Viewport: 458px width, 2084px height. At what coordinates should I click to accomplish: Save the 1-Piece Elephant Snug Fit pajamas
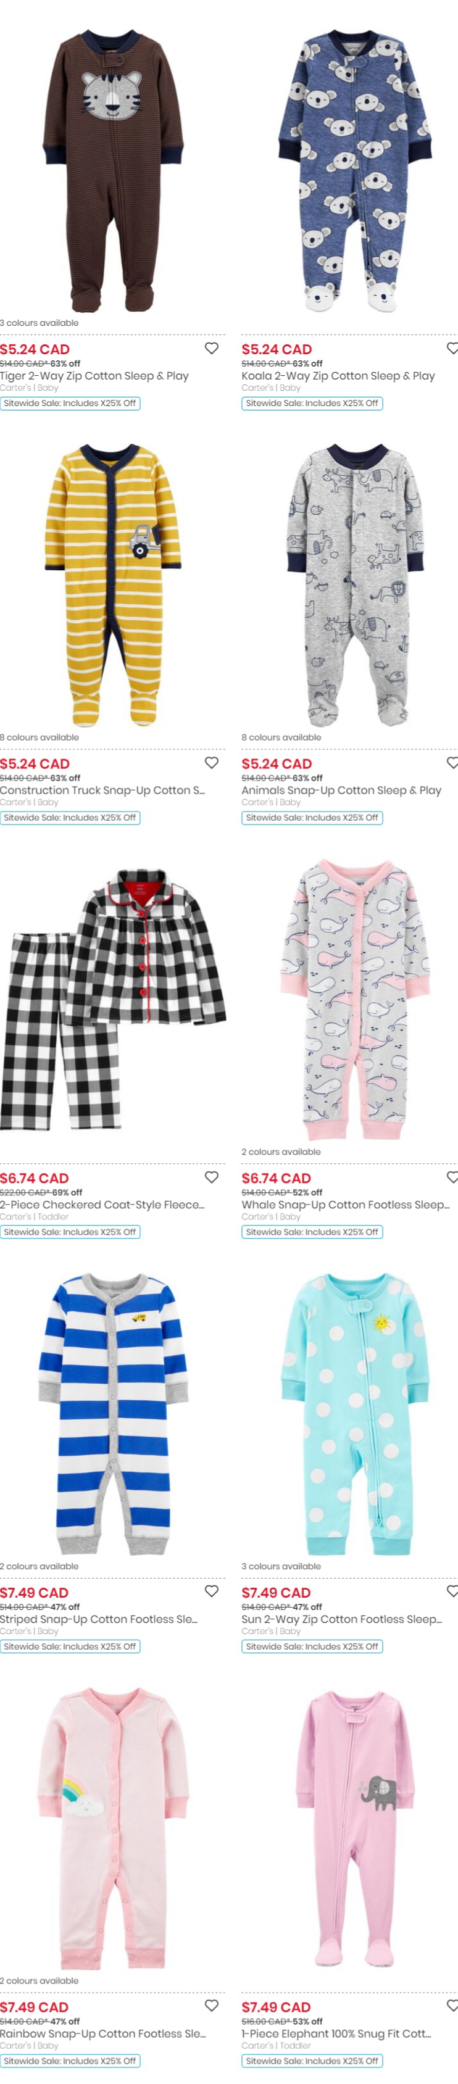point(452,2005)
